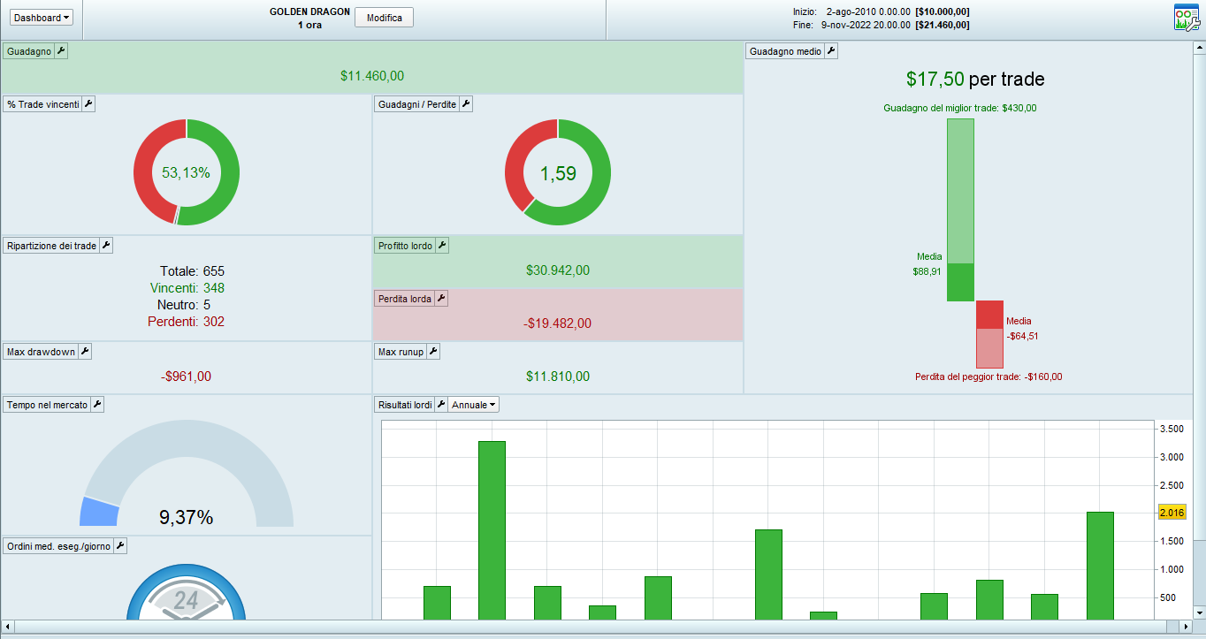This screenshot has height=639, width=1206.
Task: Open wrench settings for Risultati lordi
Action: 441,405
